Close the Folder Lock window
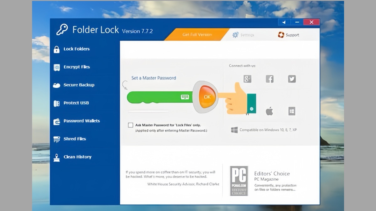 311,22
